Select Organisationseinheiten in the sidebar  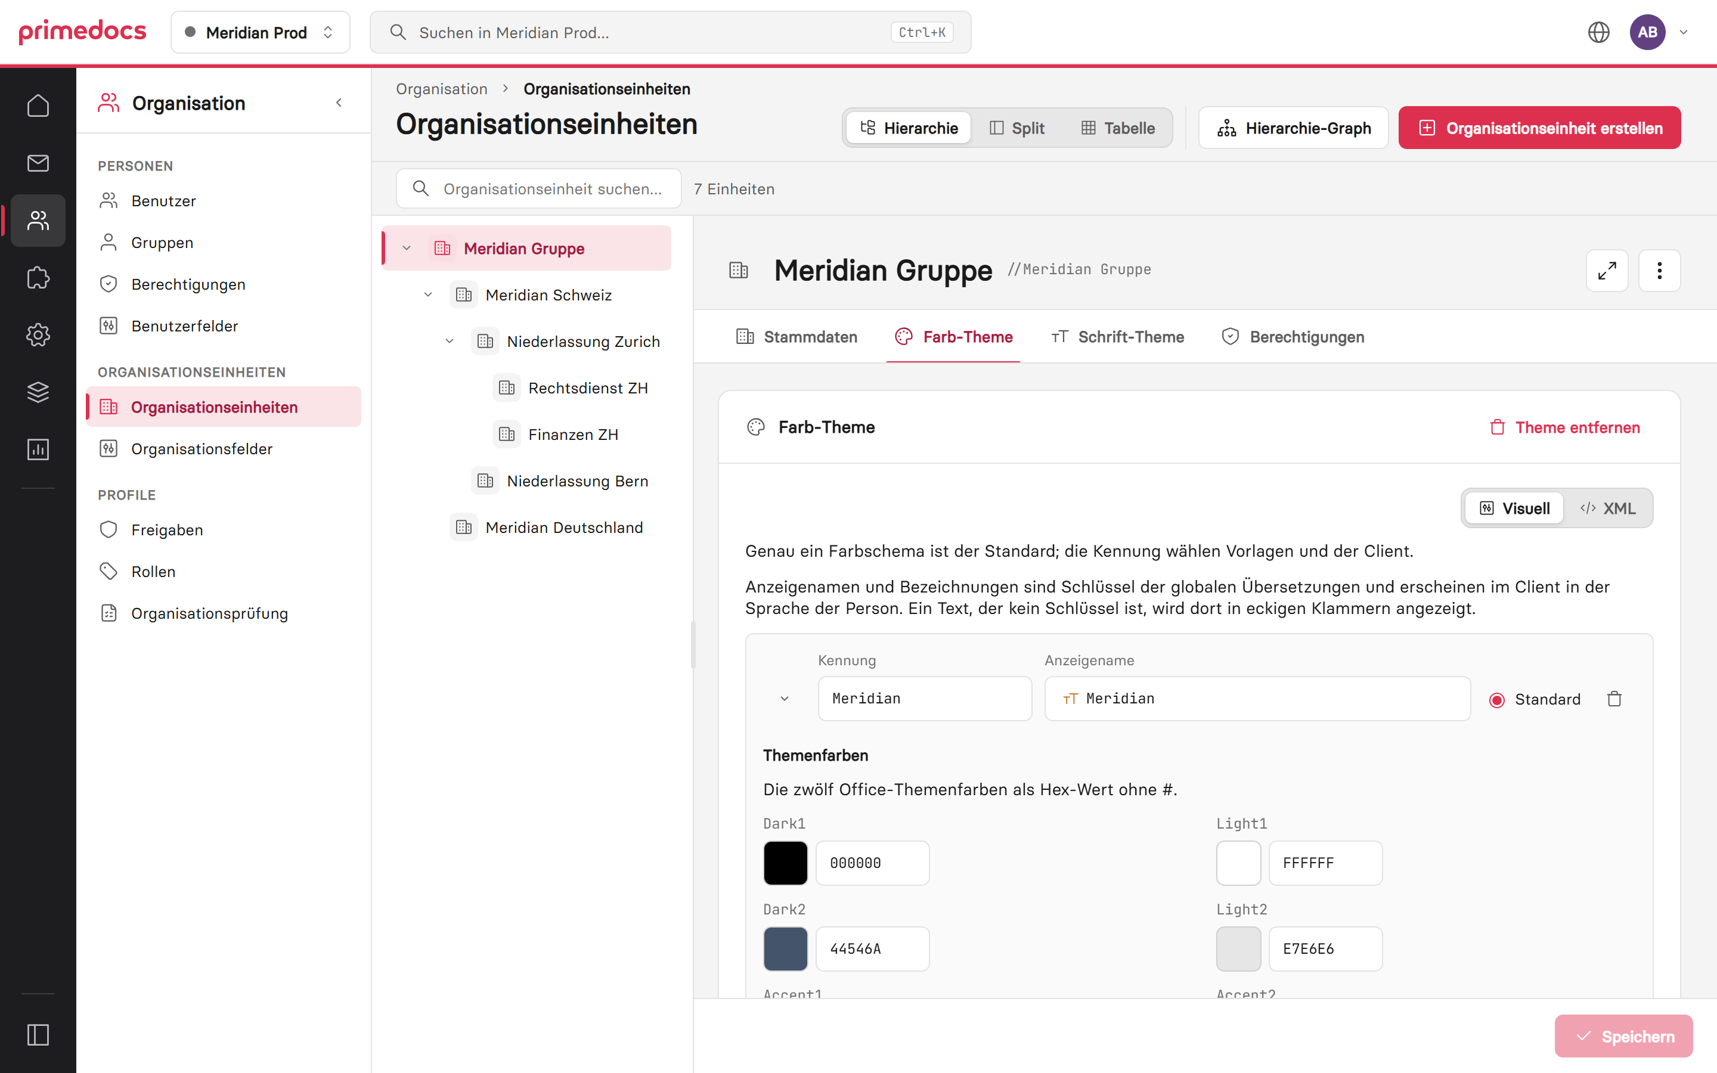(224, 407)
